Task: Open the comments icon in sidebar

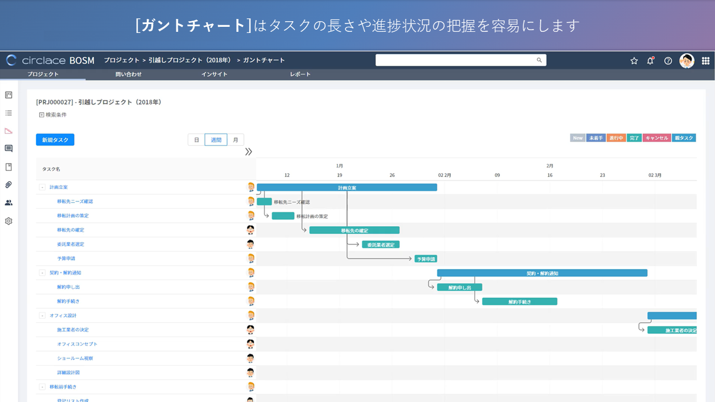Action: coord(8,149)
